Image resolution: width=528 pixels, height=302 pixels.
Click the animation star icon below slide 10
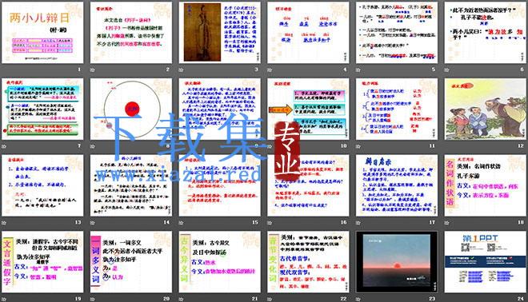270,146
